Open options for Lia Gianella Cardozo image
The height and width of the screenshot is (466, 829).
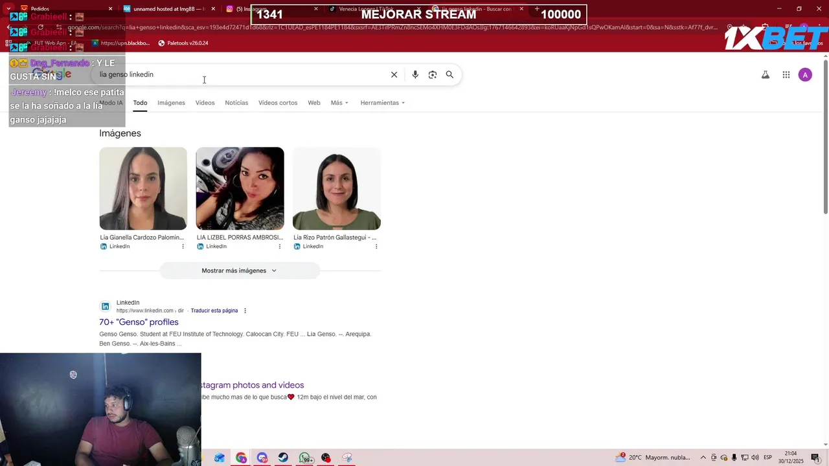tap(183, 247)
